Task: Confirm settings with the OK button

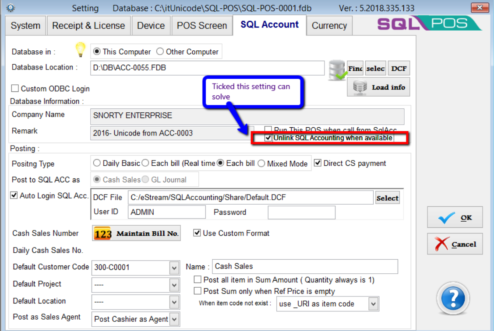Action: (x=455, y=218)
